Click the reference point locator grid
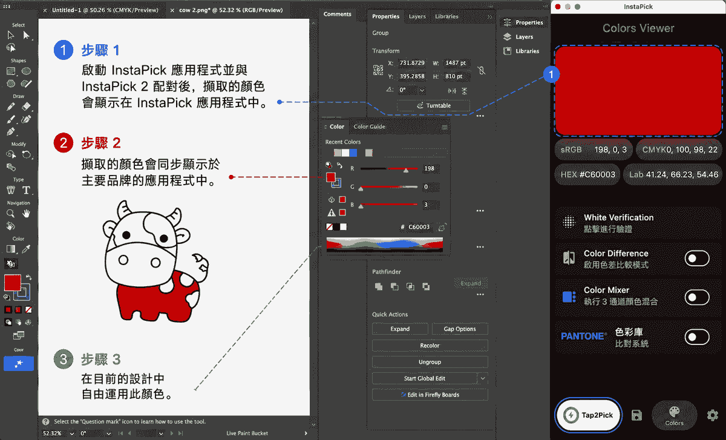The height and width of the screenshot is (440, 726). pos(378,70)
